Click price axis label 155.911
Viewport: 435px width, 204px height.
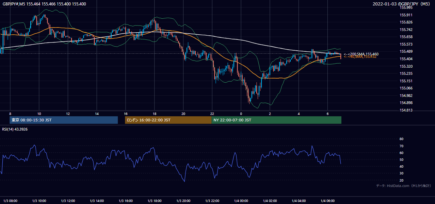[x=407, y=15]
